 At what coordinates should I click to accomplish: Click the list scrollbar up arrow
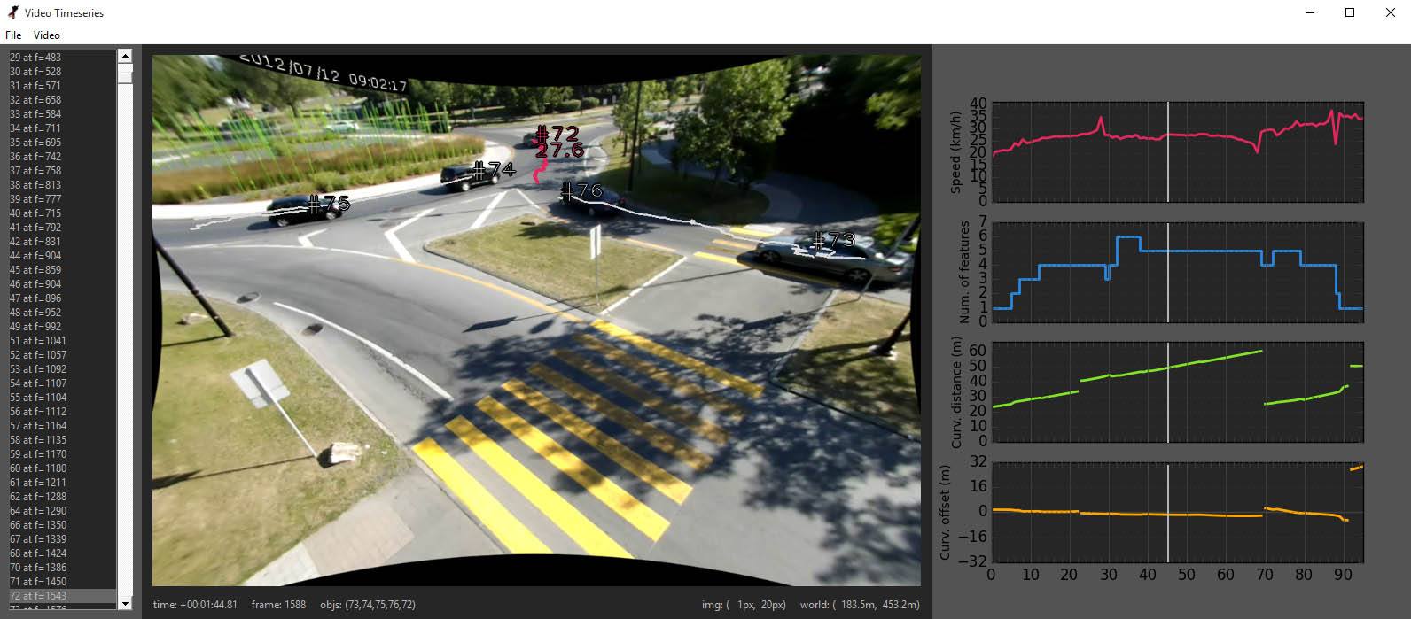125,56
